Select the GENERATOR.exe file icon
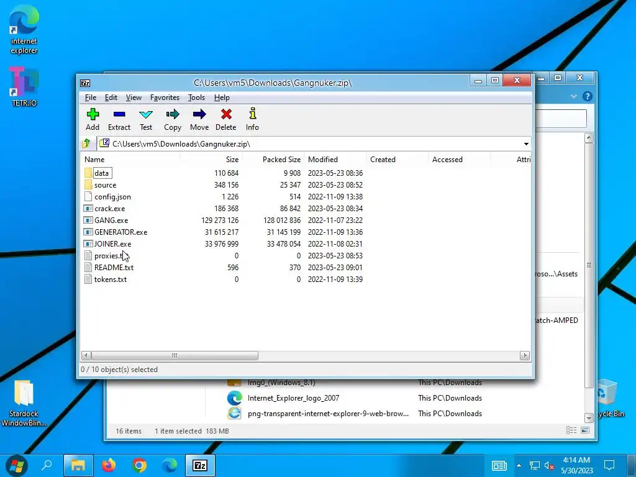The image size is (636, 477). 88,232
